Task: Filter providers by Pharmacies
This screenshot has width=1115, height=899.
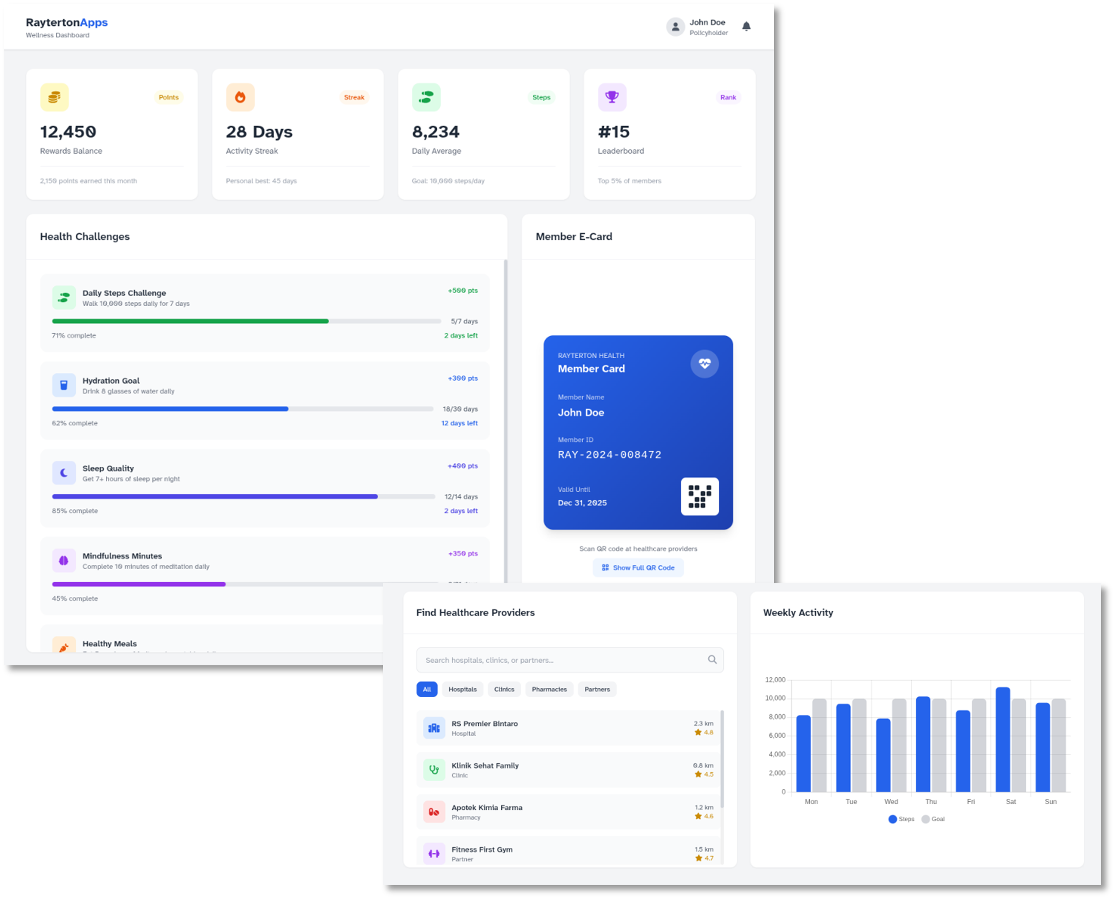Action: [549, 689]
